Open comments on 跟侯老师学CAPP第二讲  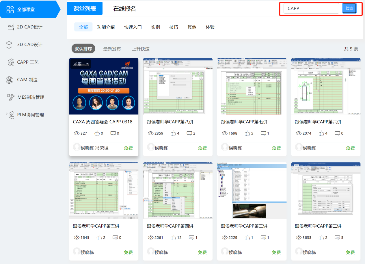337,237
